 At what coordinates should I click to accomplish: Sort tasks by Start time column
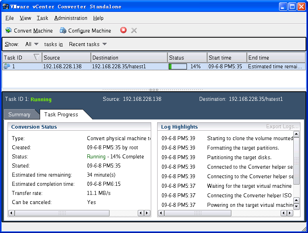226,58
